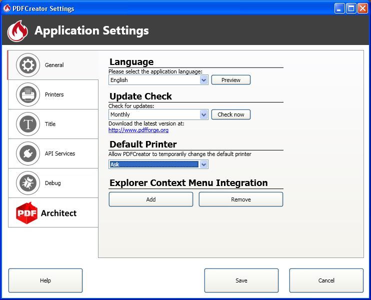The image size is (371, 300).
Task: Click the 'Application Settings' header title
Action: coord(92,31)
